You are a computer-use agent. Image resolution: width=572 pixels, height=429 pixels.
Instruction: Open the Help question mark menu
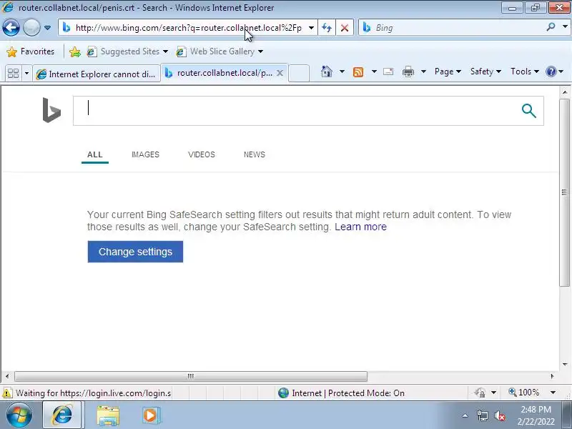555,71
